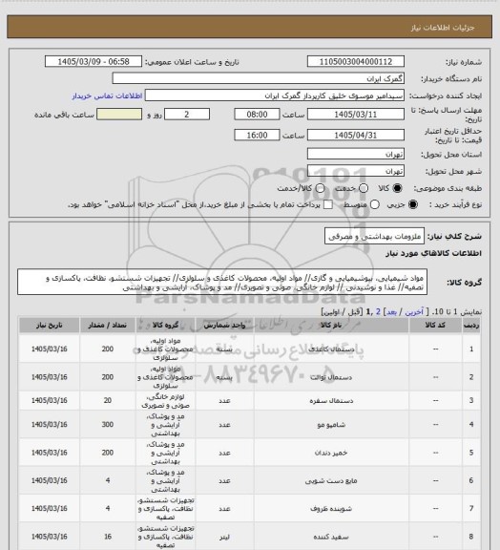Click unit لیتر in the سفید کننده row
The height and width of the screenshot is (550, 500).
(224, 537)
